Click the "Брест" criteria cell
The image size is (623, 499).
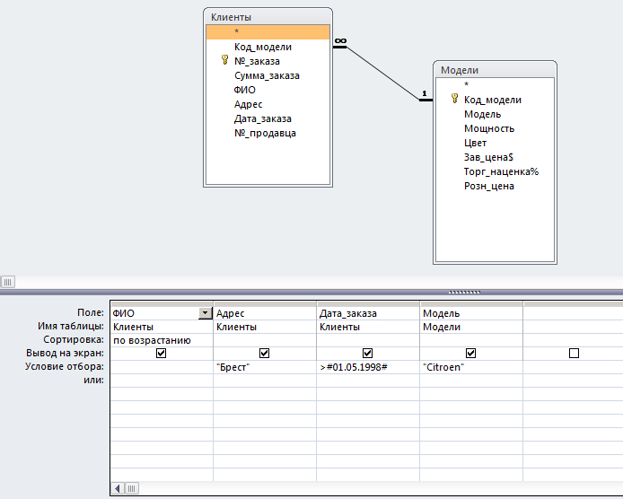tap(265, 367)
